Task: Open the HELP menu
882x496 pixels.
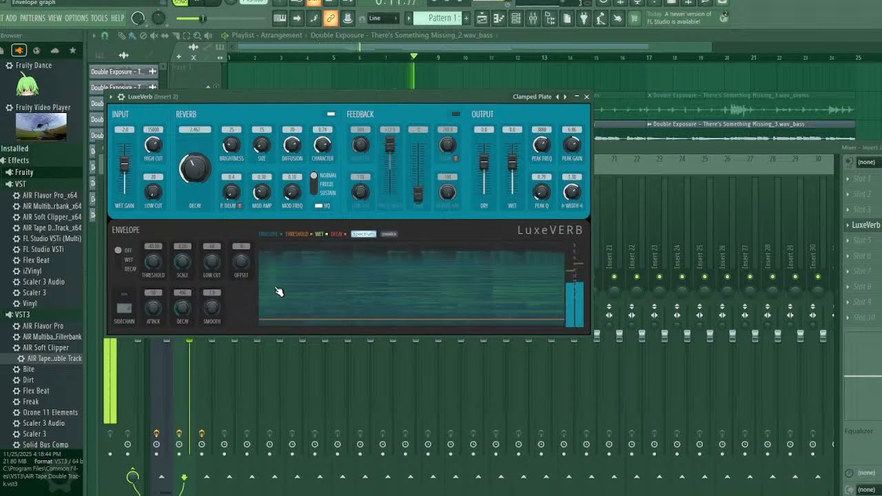Action: pos(118,18)
